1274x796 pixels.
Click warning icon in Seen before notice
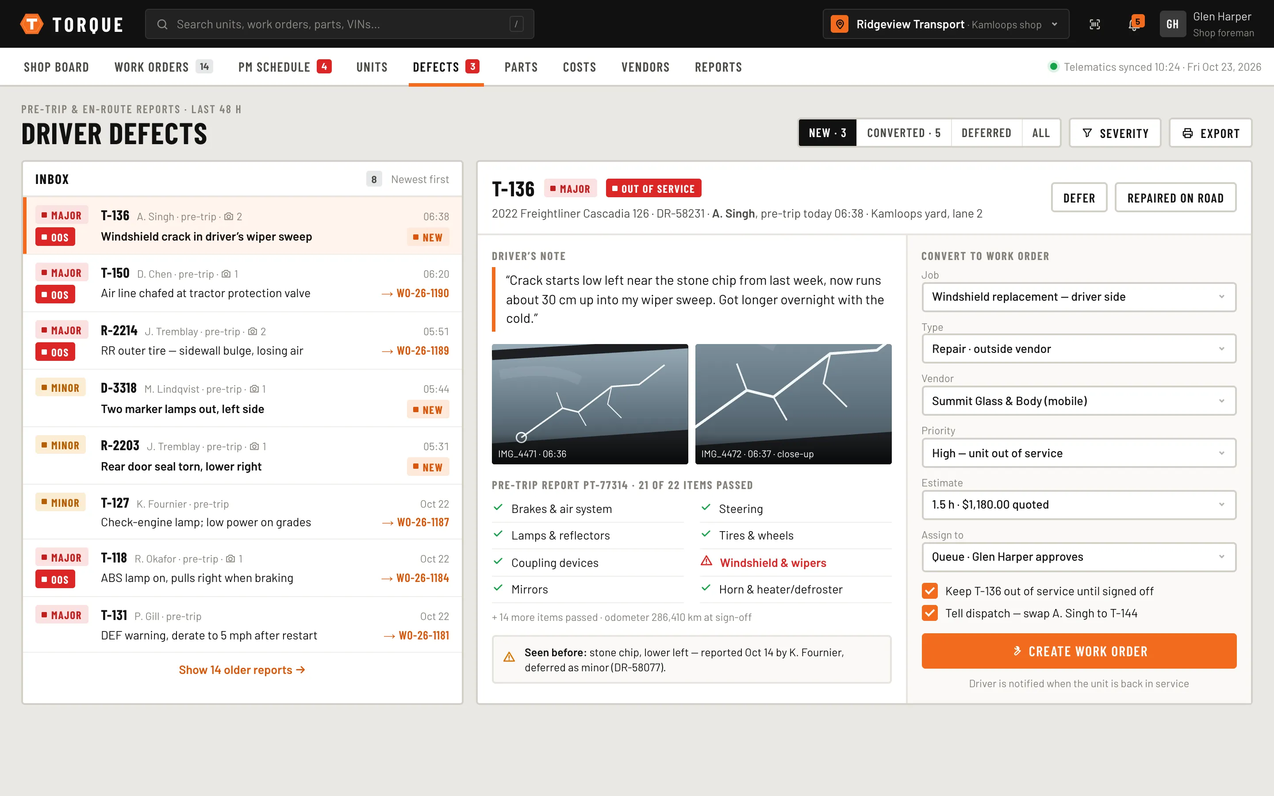coord(509,657)
